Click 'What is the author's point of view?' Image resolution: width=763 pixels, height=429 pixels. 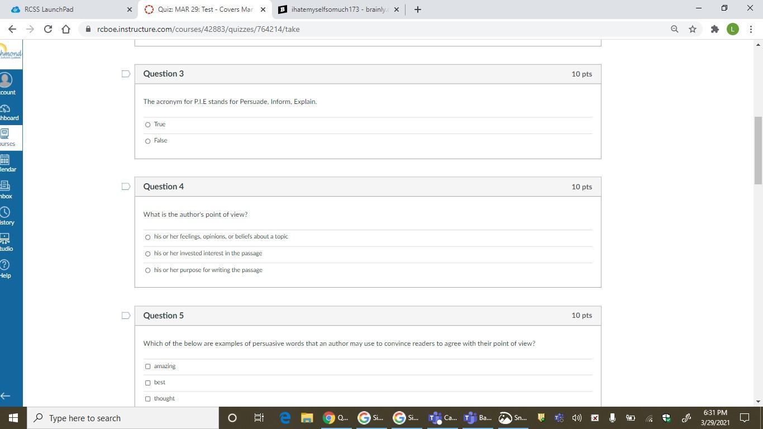pyautogui.click(x=195, y=214)
